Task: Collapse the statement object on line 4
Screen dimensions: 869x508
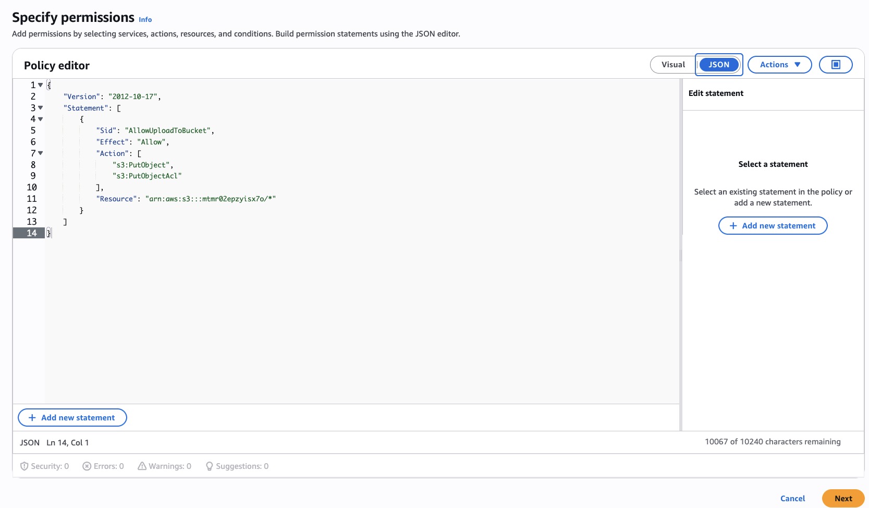Action: [41, 119]
